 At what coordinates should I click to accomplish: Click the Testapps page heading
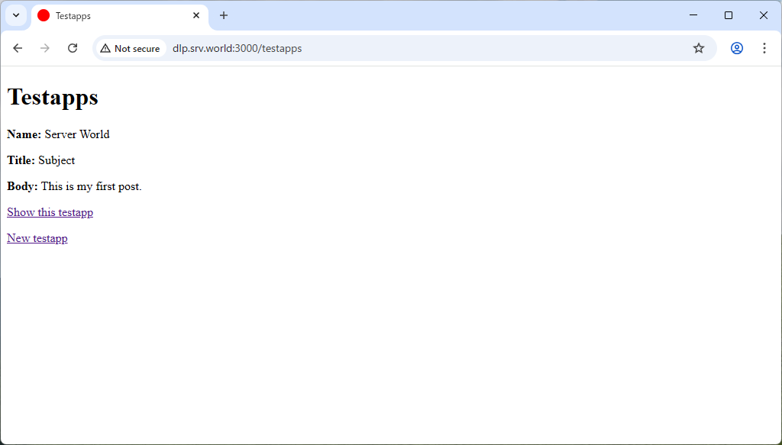pyautogui.click(x=52, y=97)
